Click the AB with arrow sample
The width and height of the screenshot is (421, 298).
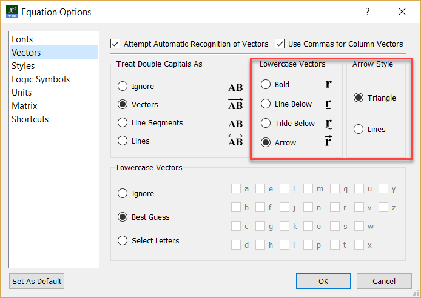[235, 104]
